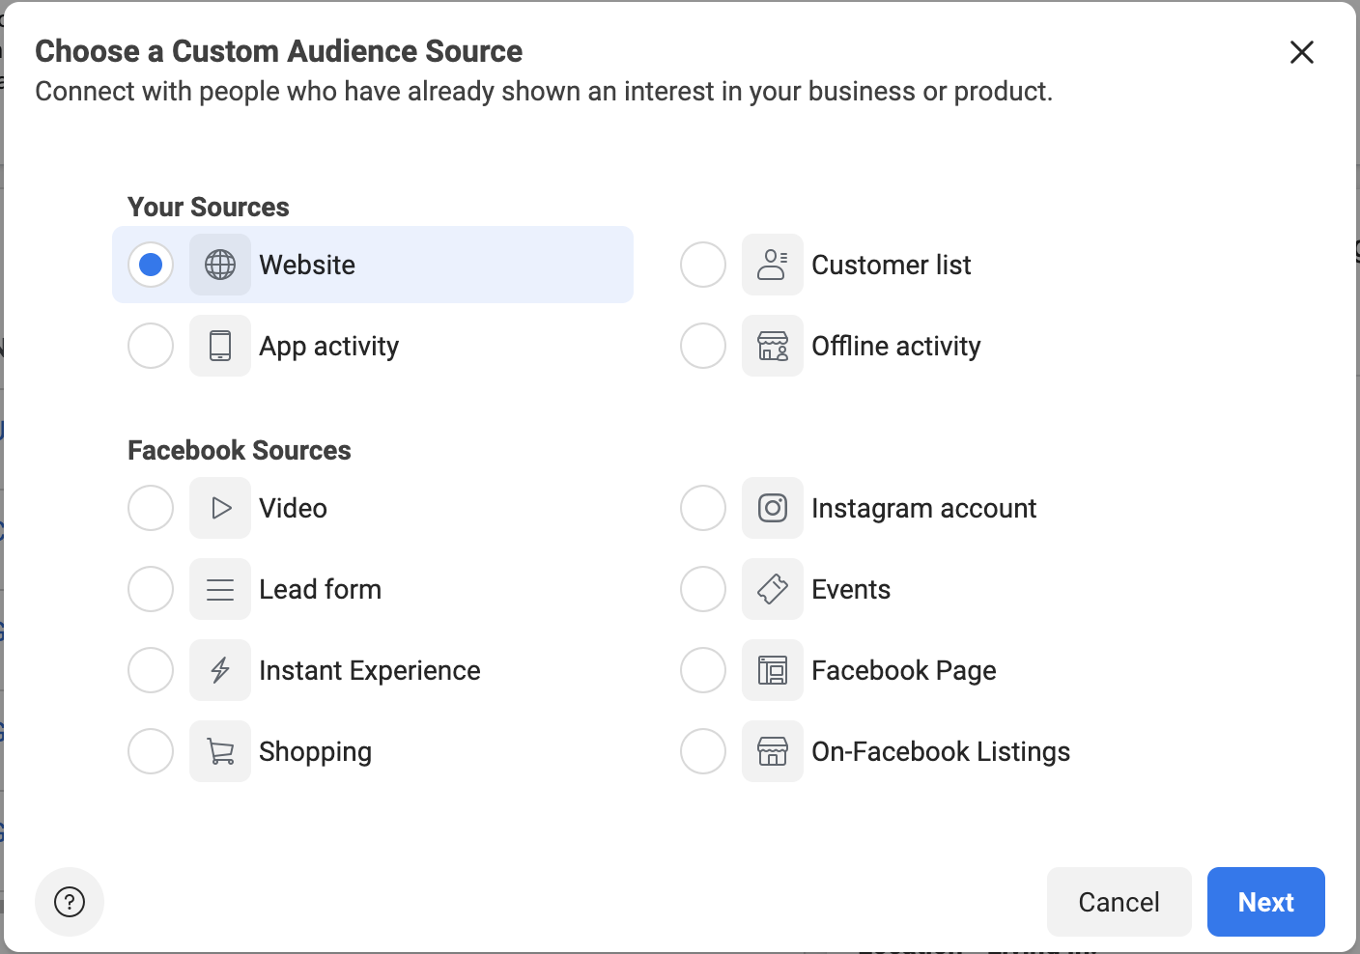Select the Website radio button

tap(151, 265)
